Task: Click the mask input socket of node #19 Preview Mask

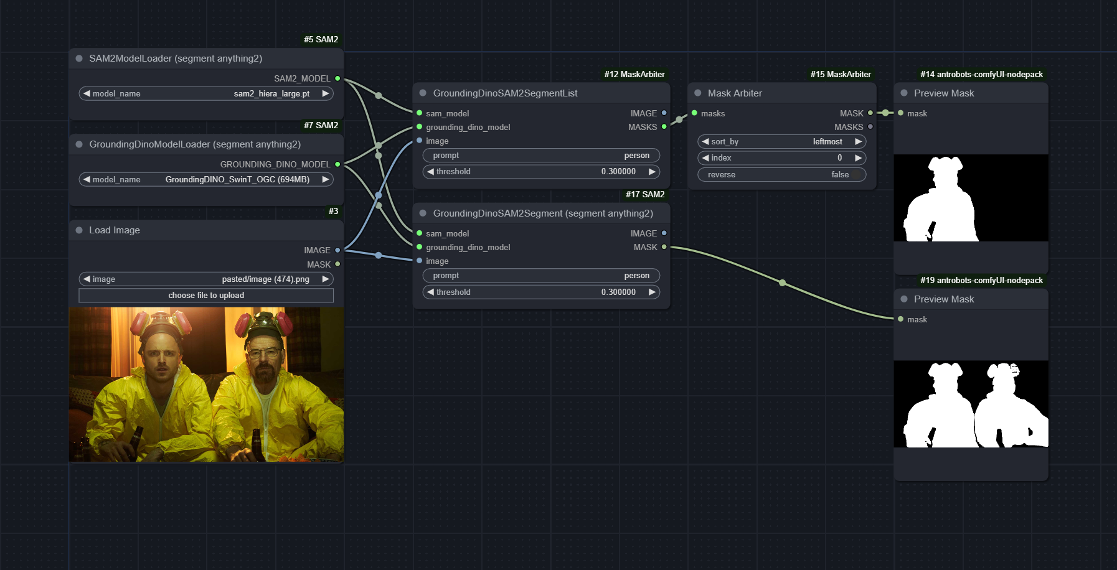Action: [900, 319]
